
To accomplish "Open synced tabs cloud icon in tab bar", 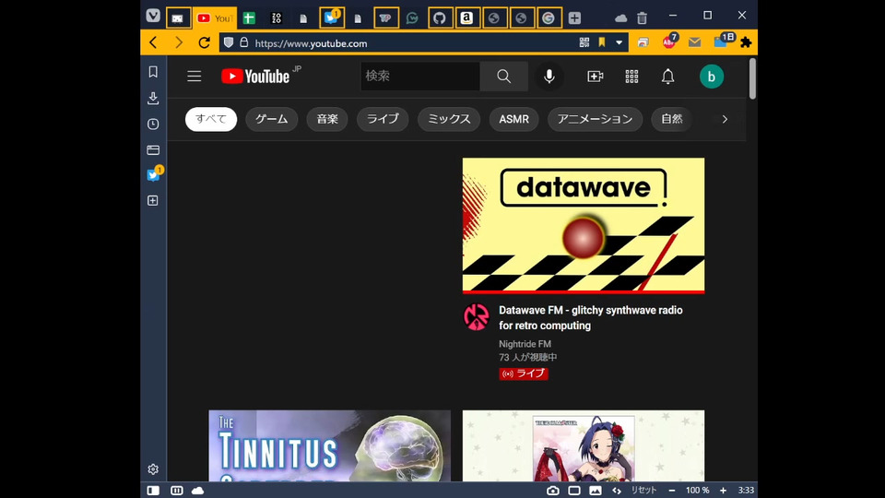I will 620,18.
